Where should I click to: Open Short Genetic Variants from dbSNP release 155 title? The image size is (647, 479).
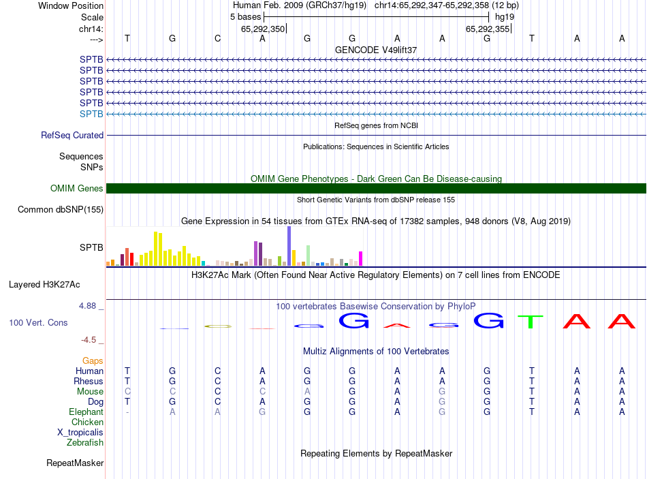pyautogui.click(x=376, y=200)
